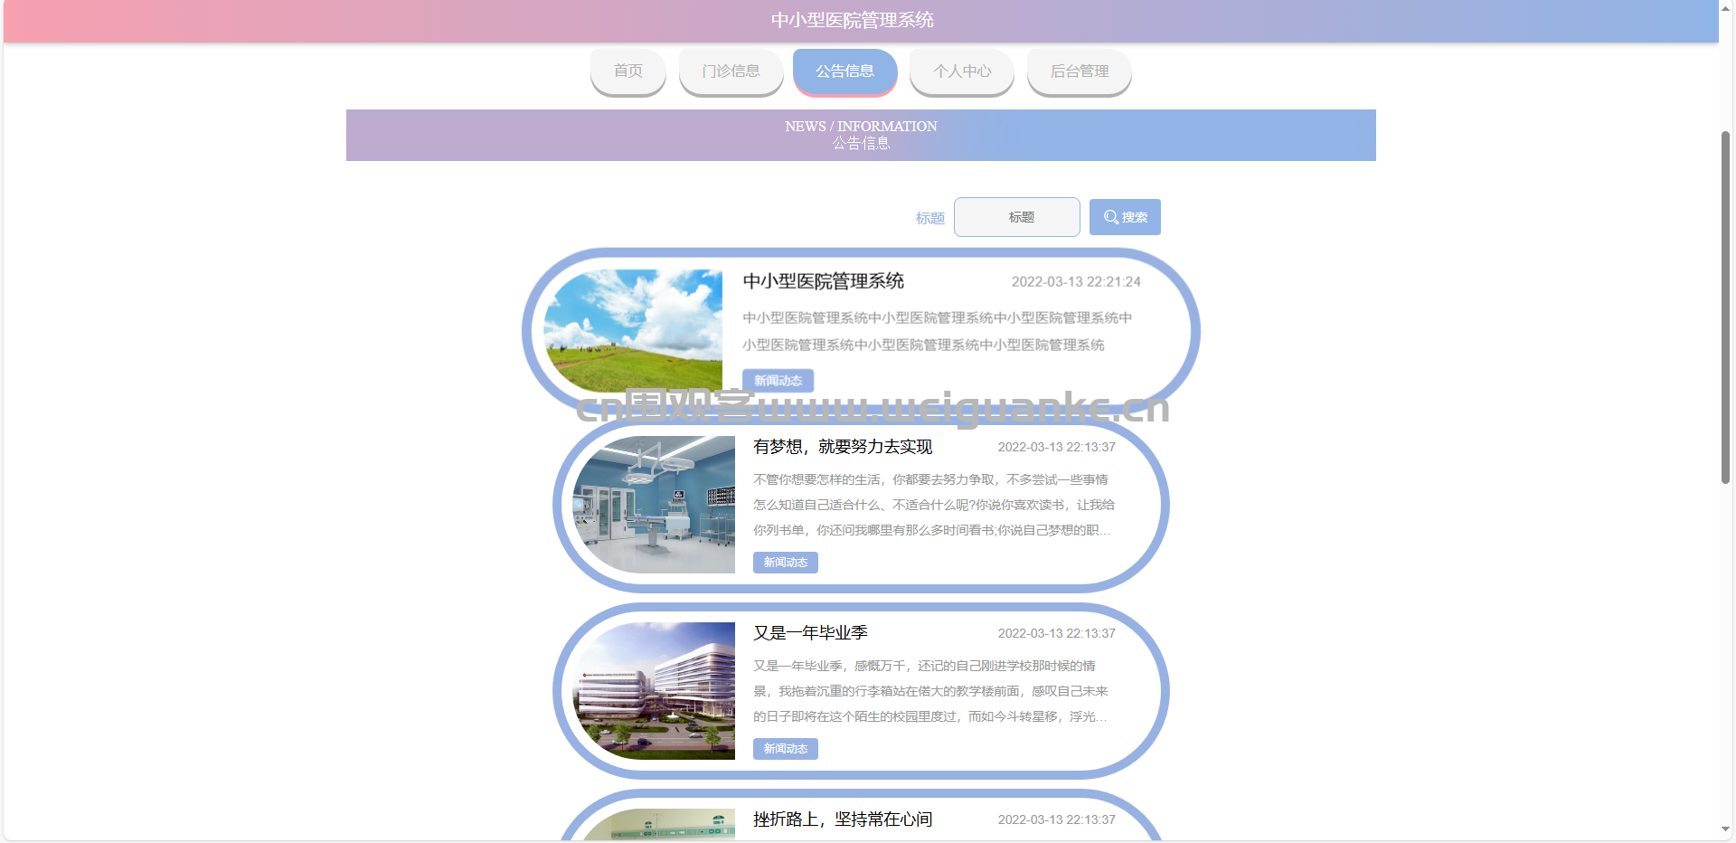Image resolution: width=1736 pixels, height=843 pixels.
Task: Click the scrollbar down arrow
Action: click(1725, 829)
